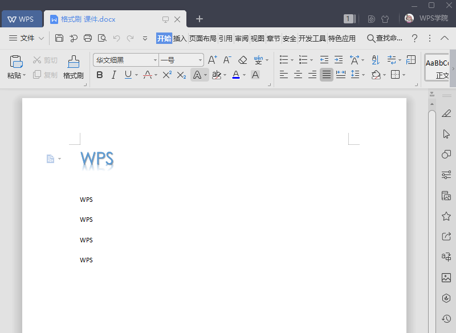Click the clear formatting eraser icon
The image size is (456, 333).
[x=243, y=60]
